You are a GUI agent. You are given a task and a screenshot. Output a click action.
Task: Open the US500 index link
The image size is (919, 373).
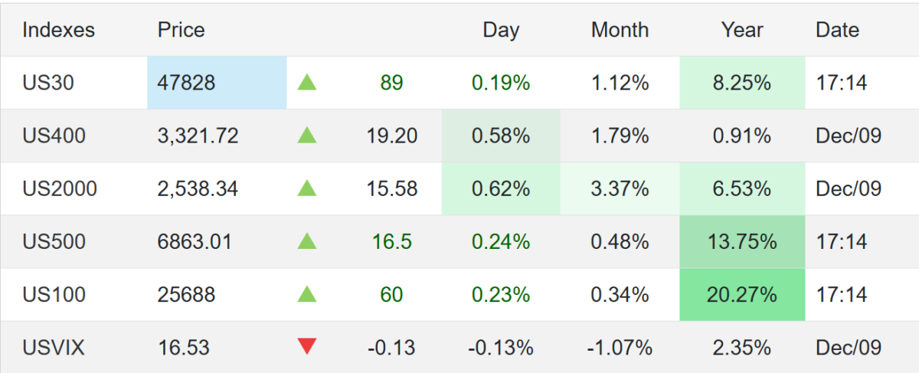54,242
